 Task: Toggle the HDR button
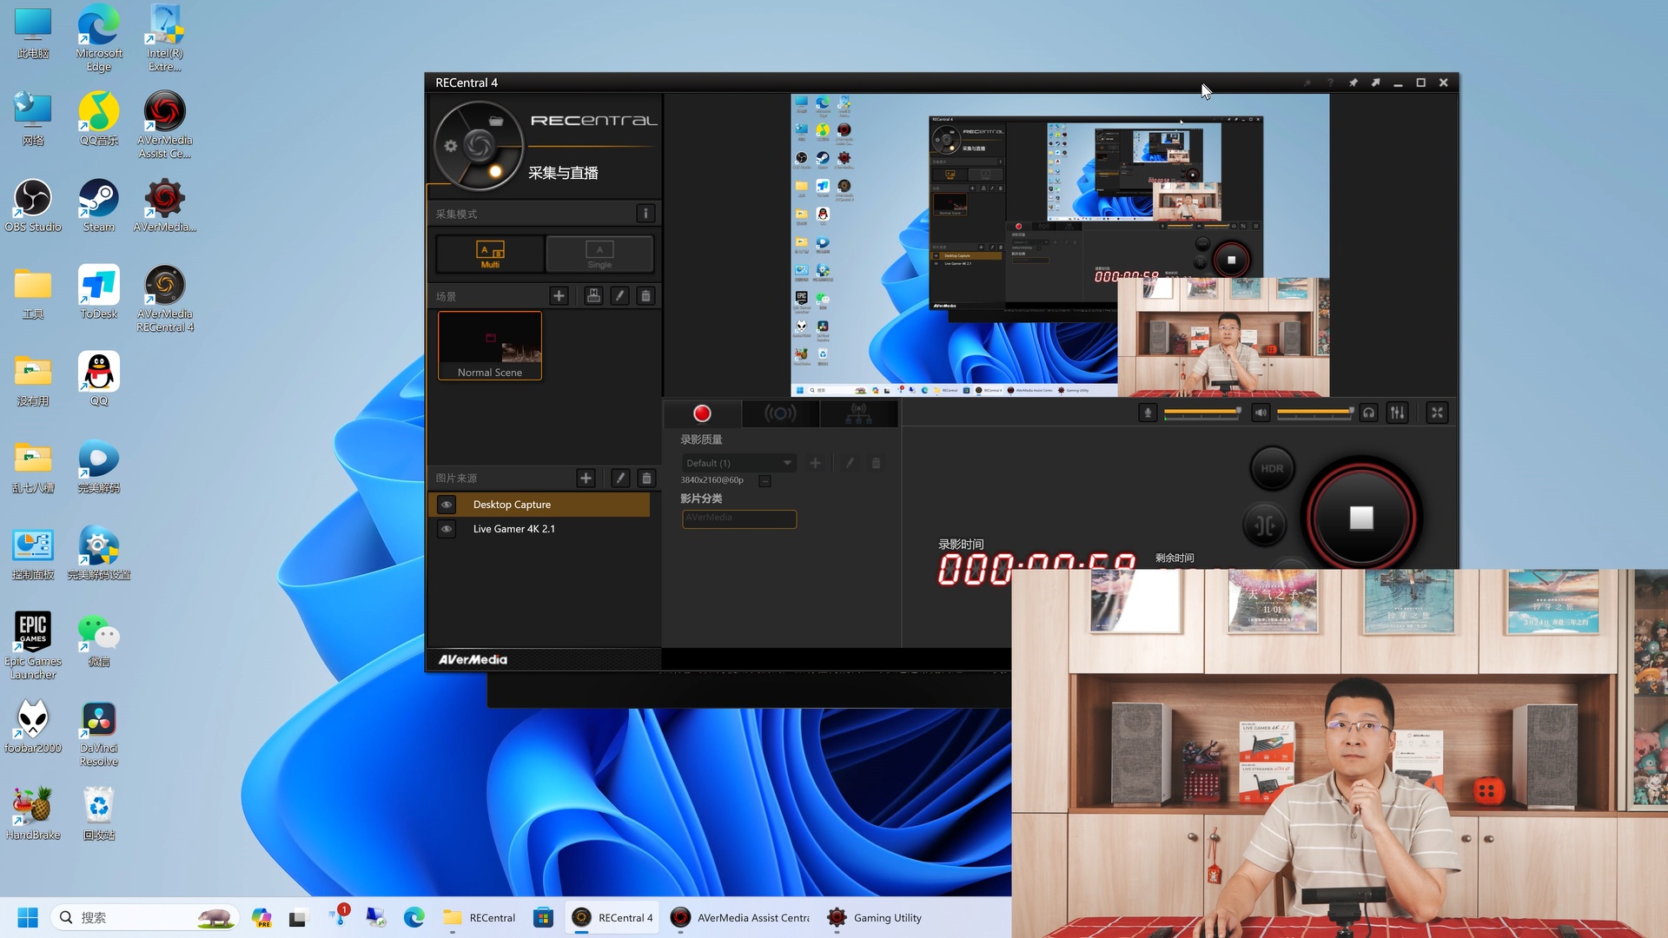(x=1272, y=468)
